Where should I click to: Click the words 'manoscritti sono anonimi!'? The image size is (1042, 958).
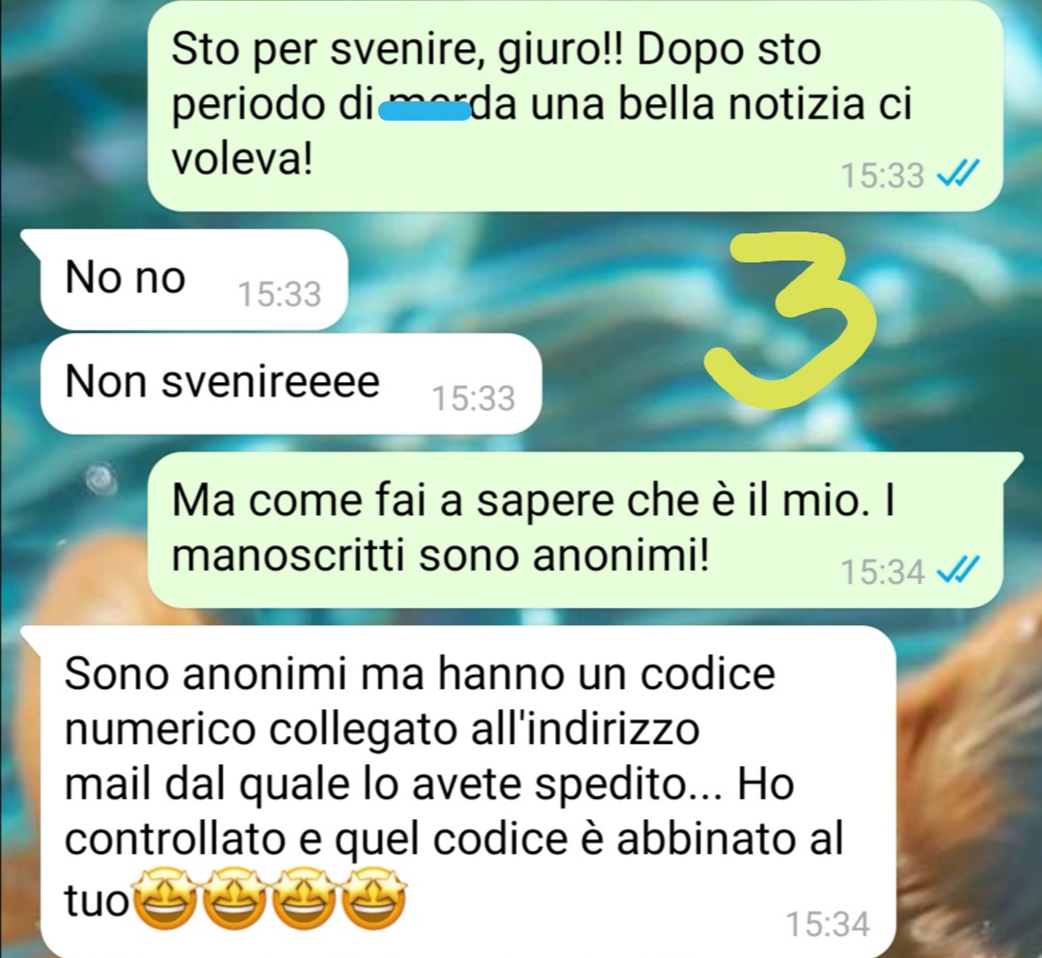tap(441, 556)
